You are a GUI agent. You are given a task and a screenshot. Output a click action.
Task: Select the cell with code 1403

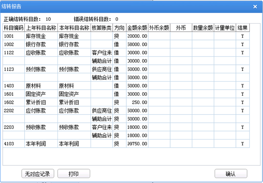[14, 86]
